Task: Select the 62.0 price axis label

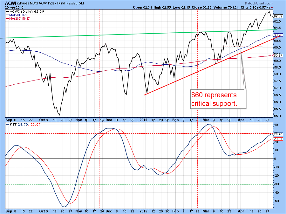Action: 277,22
